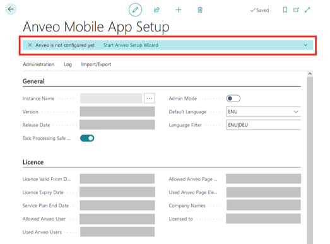Image resolution: width=330 pixels, height=244 pixels.
Task: Toggle Task Processing Safe switch
Action: 87,138
